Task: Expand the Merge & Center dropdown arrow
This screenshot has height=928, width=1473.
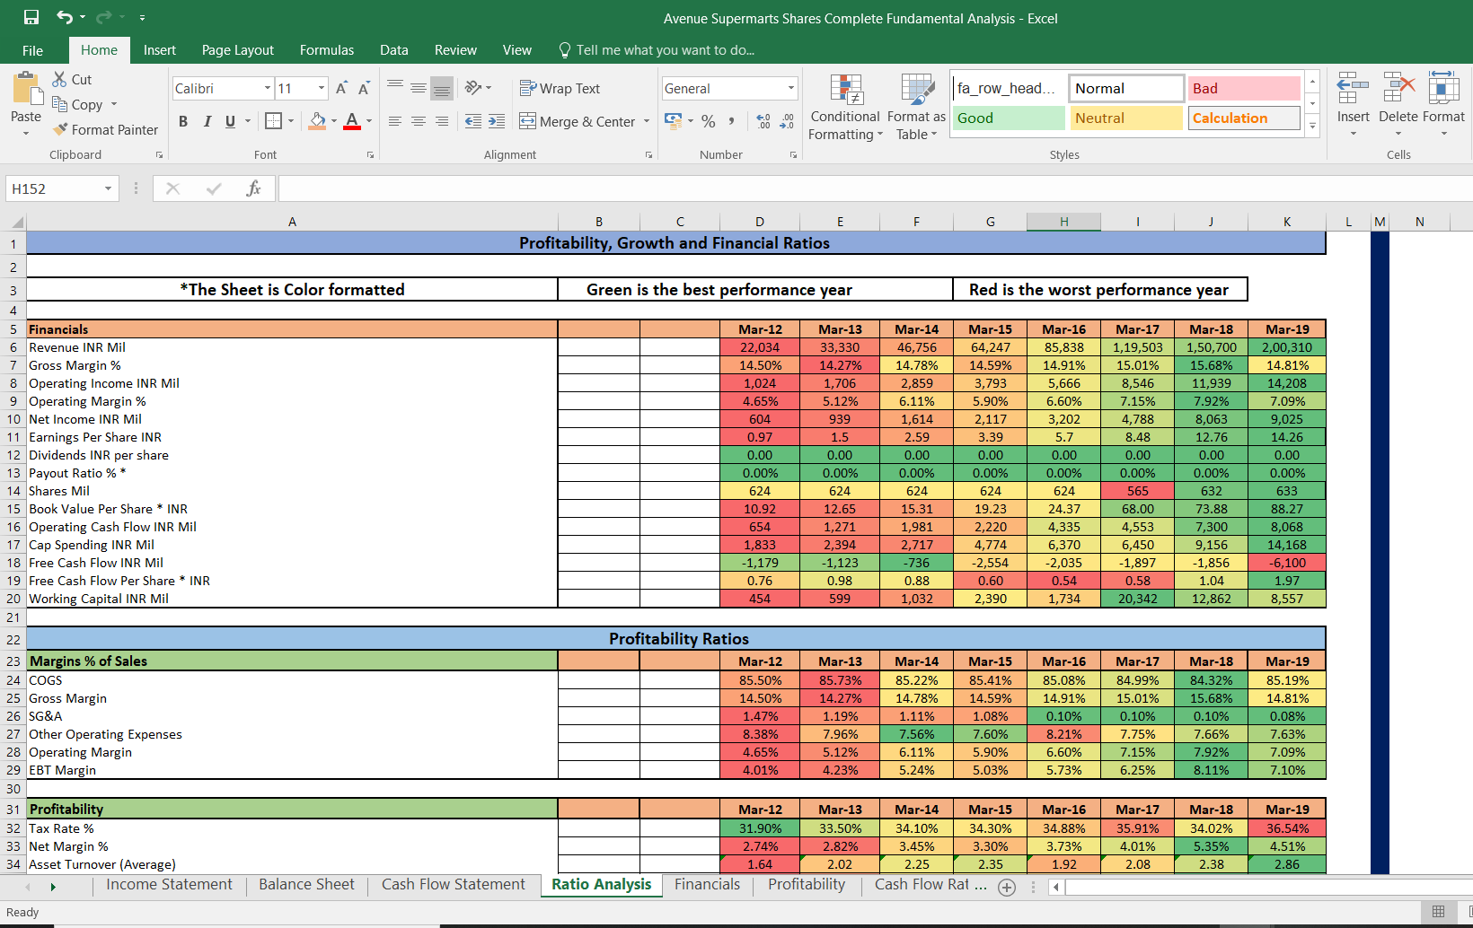Action: point(647,121)
